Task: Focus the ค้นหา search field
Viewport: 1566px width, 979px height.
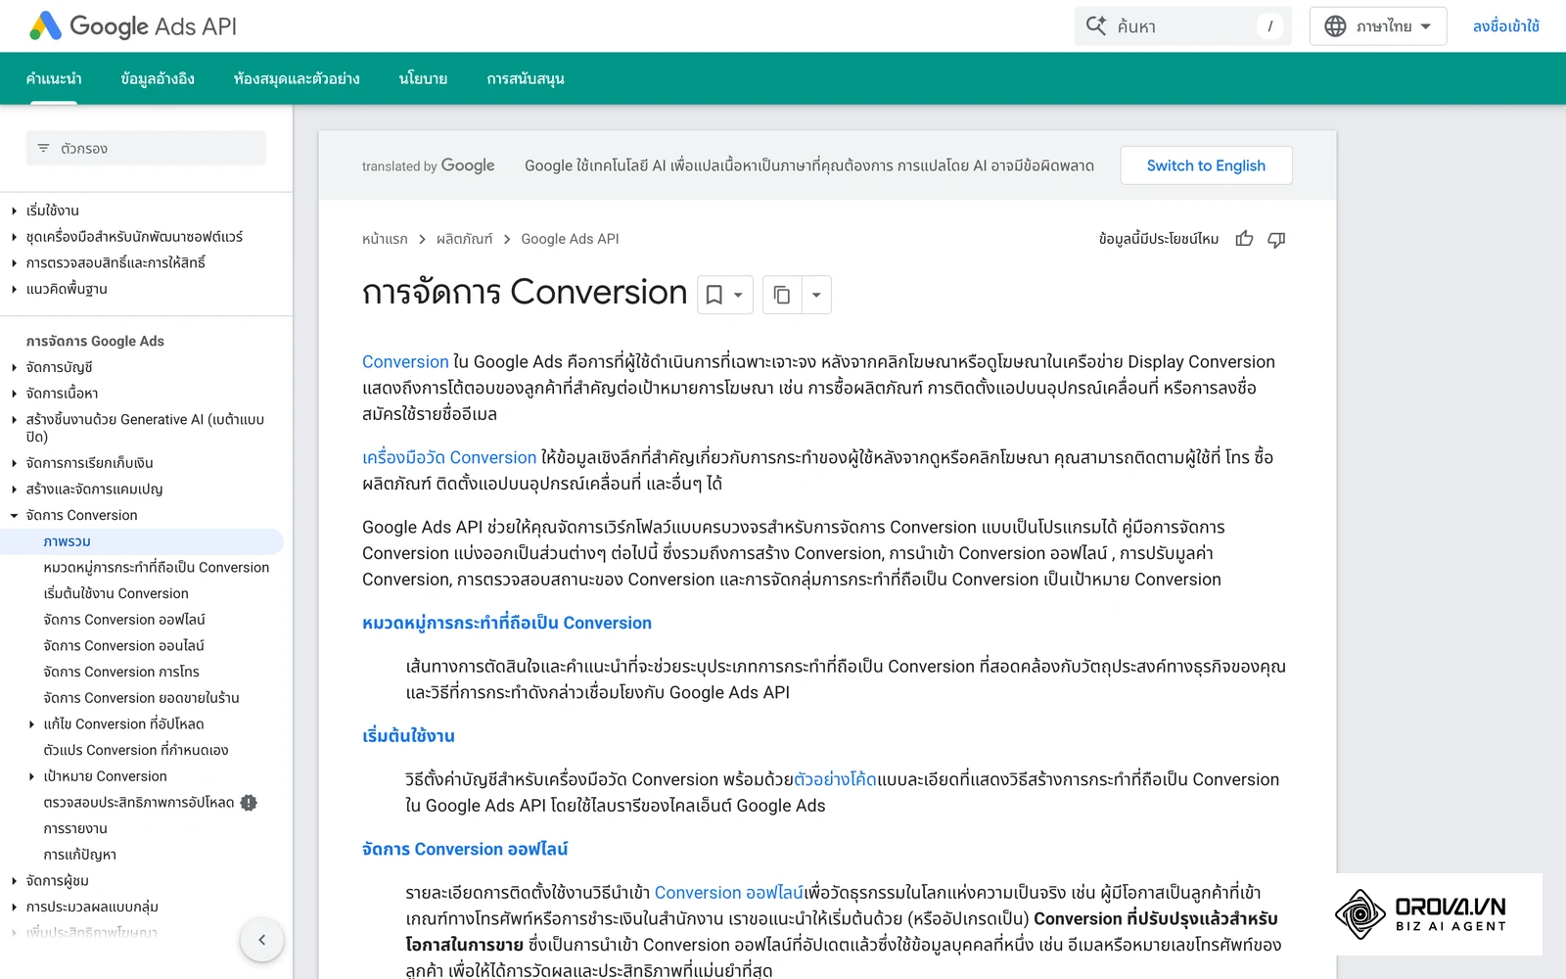Action: (x=1183, y=26)
